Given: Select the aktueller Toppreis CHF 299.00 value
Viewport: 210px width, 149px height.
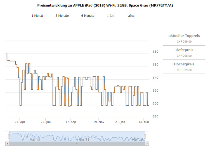Looking at the screenshot, I should pyautogui.click(x=184, y=42).
